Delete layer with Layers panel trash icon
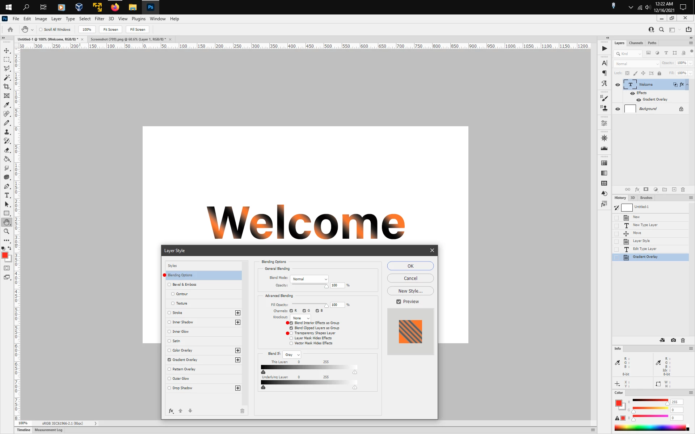 coord(683,190)
